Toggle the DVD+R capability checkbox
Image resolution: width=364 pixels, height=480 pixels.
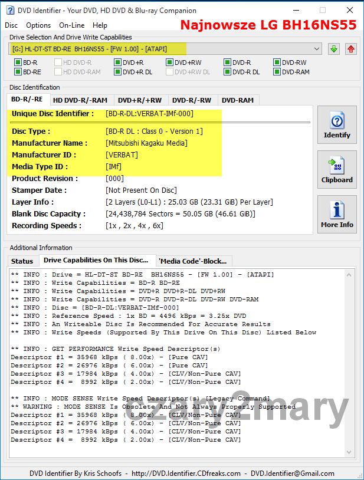click(117, 63)
